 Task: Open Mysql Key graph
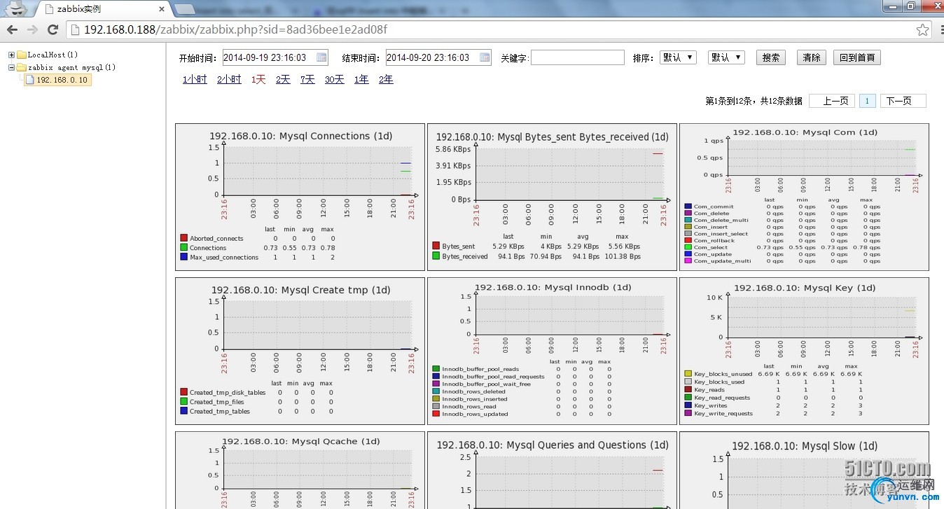804,351
